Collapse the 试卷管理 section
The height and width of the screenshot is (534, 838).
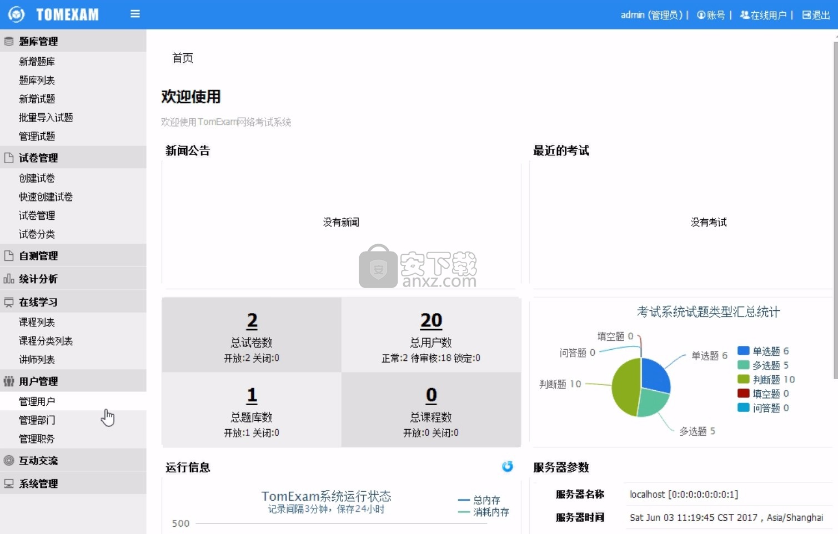pyautogui.click(x=73, y=158)
